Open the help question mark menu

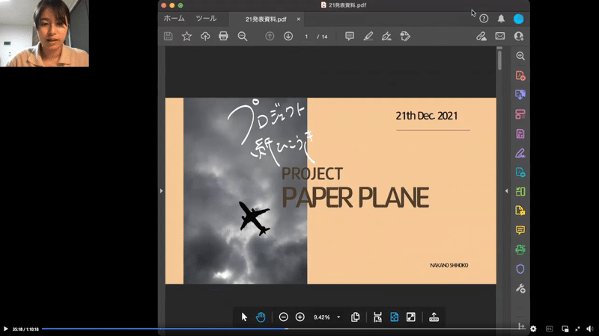click(484, 19)
